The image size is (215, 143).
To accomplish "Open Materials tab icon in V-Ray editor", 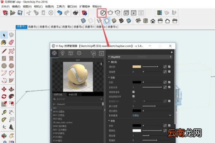I will pyautogui.click(x=54, y=53).
